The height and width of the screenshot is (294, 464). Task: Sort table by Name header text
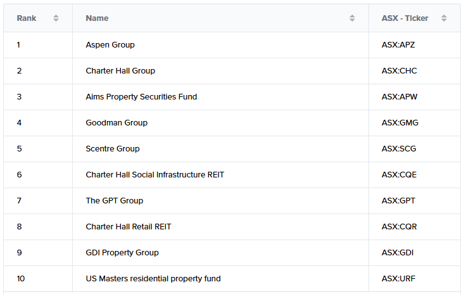(x=97, y=18)
